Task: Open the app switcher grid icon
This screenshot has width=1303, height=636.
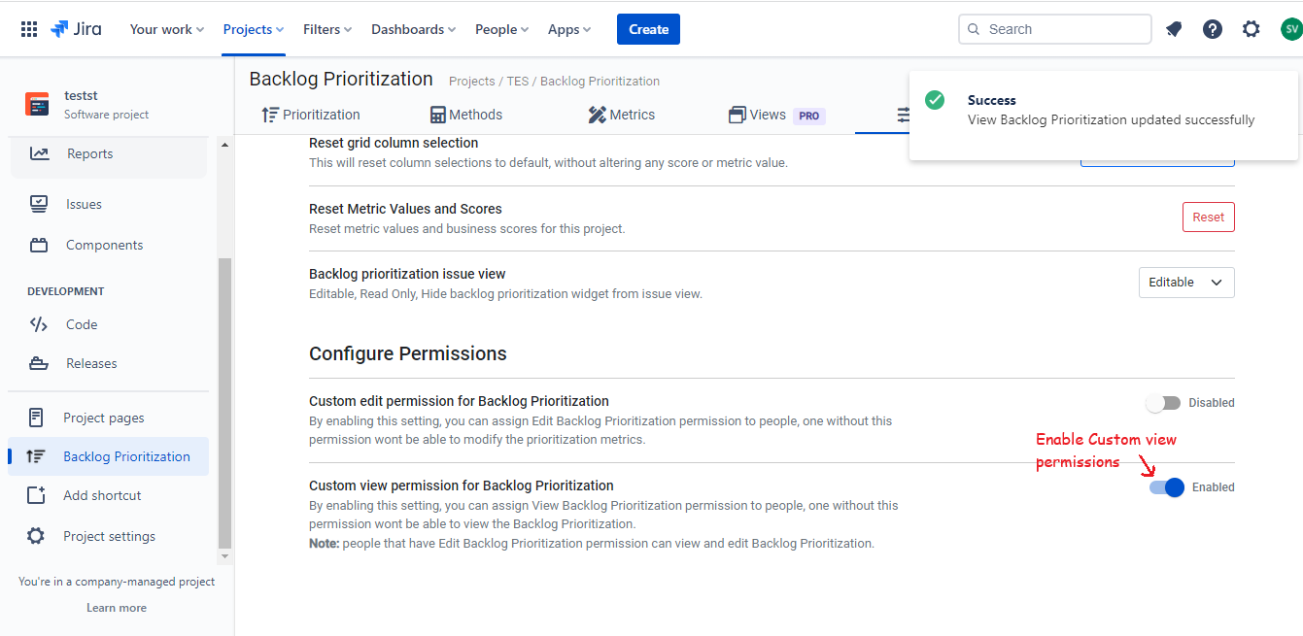Action: (29, 29)
